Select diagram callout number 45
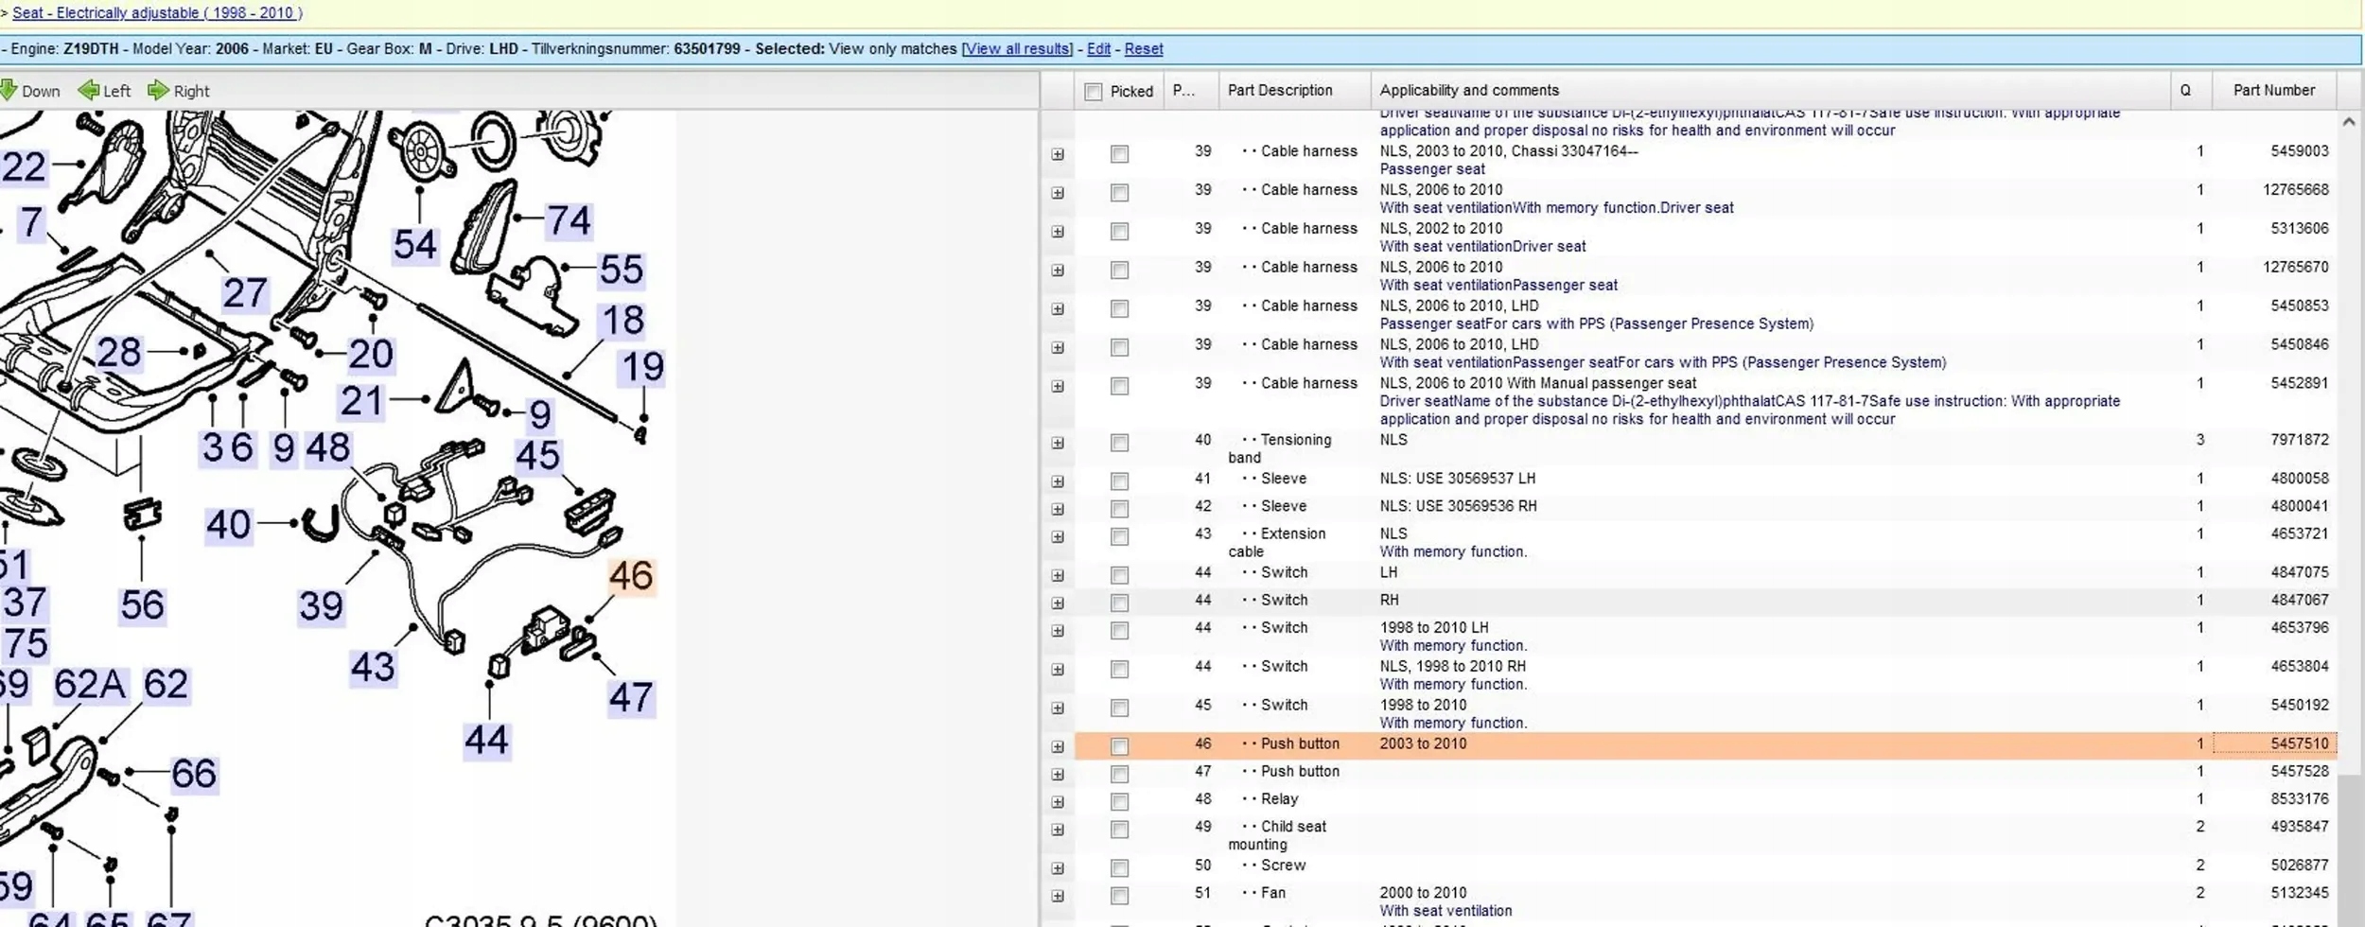 tap(537, 457)
